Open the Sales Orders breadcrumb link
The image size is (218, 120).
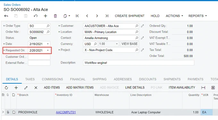coord(12,5)
